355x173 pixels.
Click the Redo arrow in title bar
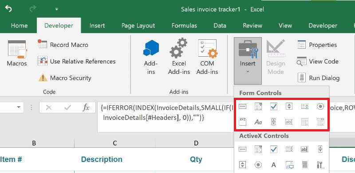(x=32, y=9)
